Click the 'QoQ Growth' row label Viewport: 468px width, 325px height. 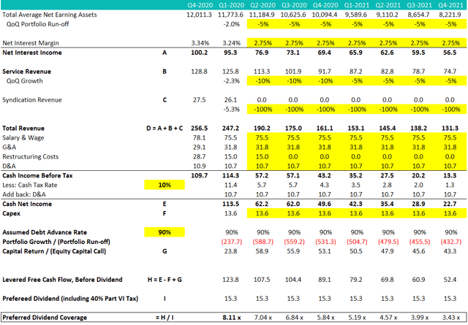(24, 81)
